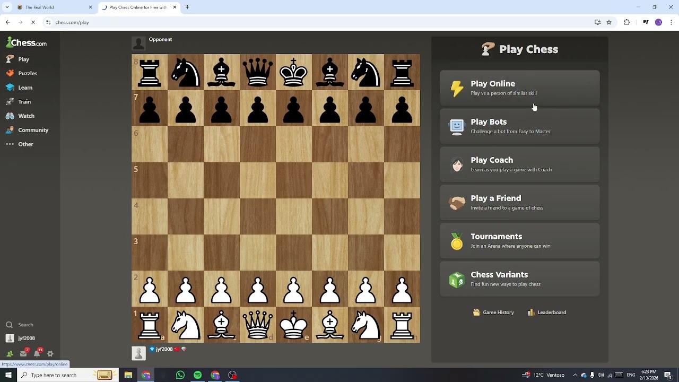
Task: Open Game History link
Action: click(x=493, y=312)
